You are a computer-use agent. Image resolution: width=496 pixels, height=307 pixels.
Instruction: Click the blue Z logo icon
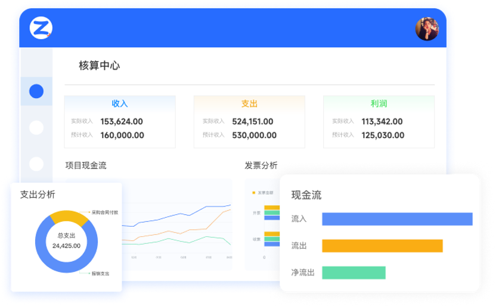click(41, 27)
